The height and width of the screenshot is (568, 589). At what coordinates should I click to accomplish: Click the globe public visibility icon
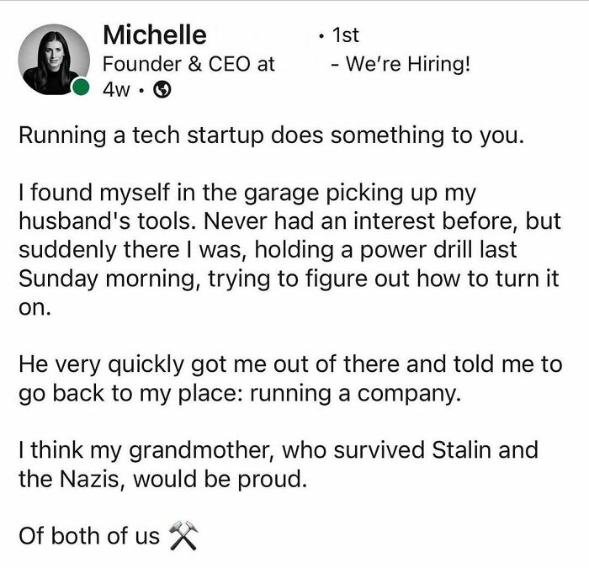pyautogui.click(x=162, y=90)
